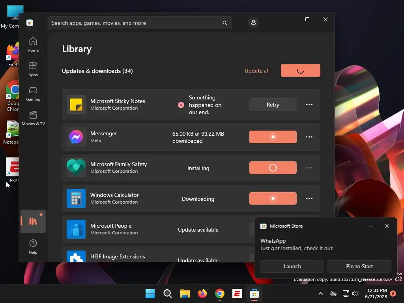Open more options for Messenger
Image resolution: width=404 pixels, height=303 pixels.
tap(309, 137)
